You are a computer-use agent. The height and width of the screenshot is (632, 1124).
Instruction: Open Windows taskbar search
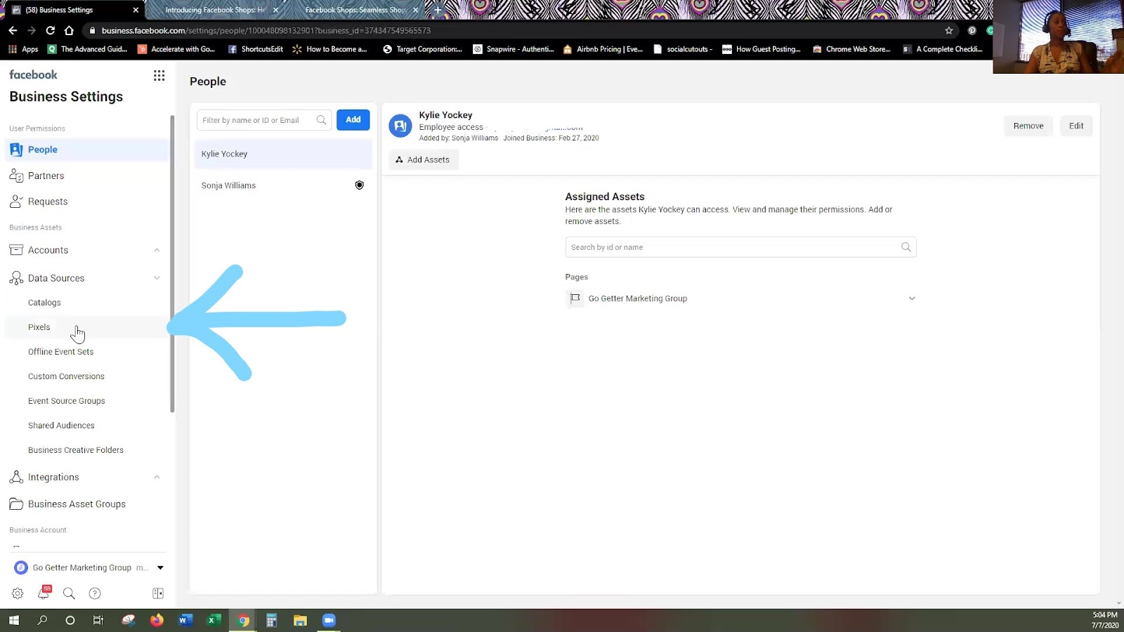coord(42,620)
